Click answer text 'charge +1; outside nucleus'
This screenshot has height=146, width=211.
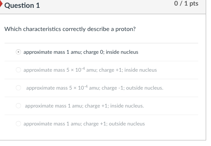[114, 124]
